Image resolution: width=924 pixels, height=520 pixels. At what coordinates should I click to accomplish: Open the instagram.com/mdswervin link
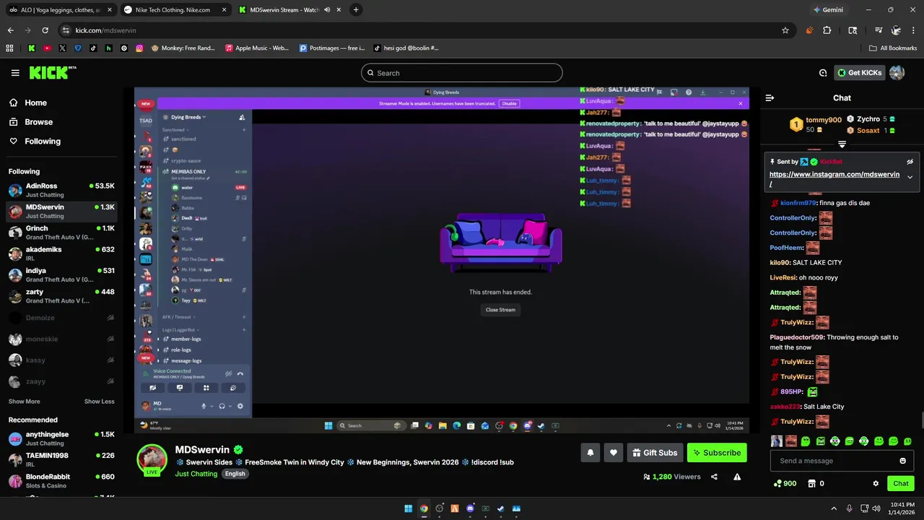pyautogui.click(x=834, y=178)
